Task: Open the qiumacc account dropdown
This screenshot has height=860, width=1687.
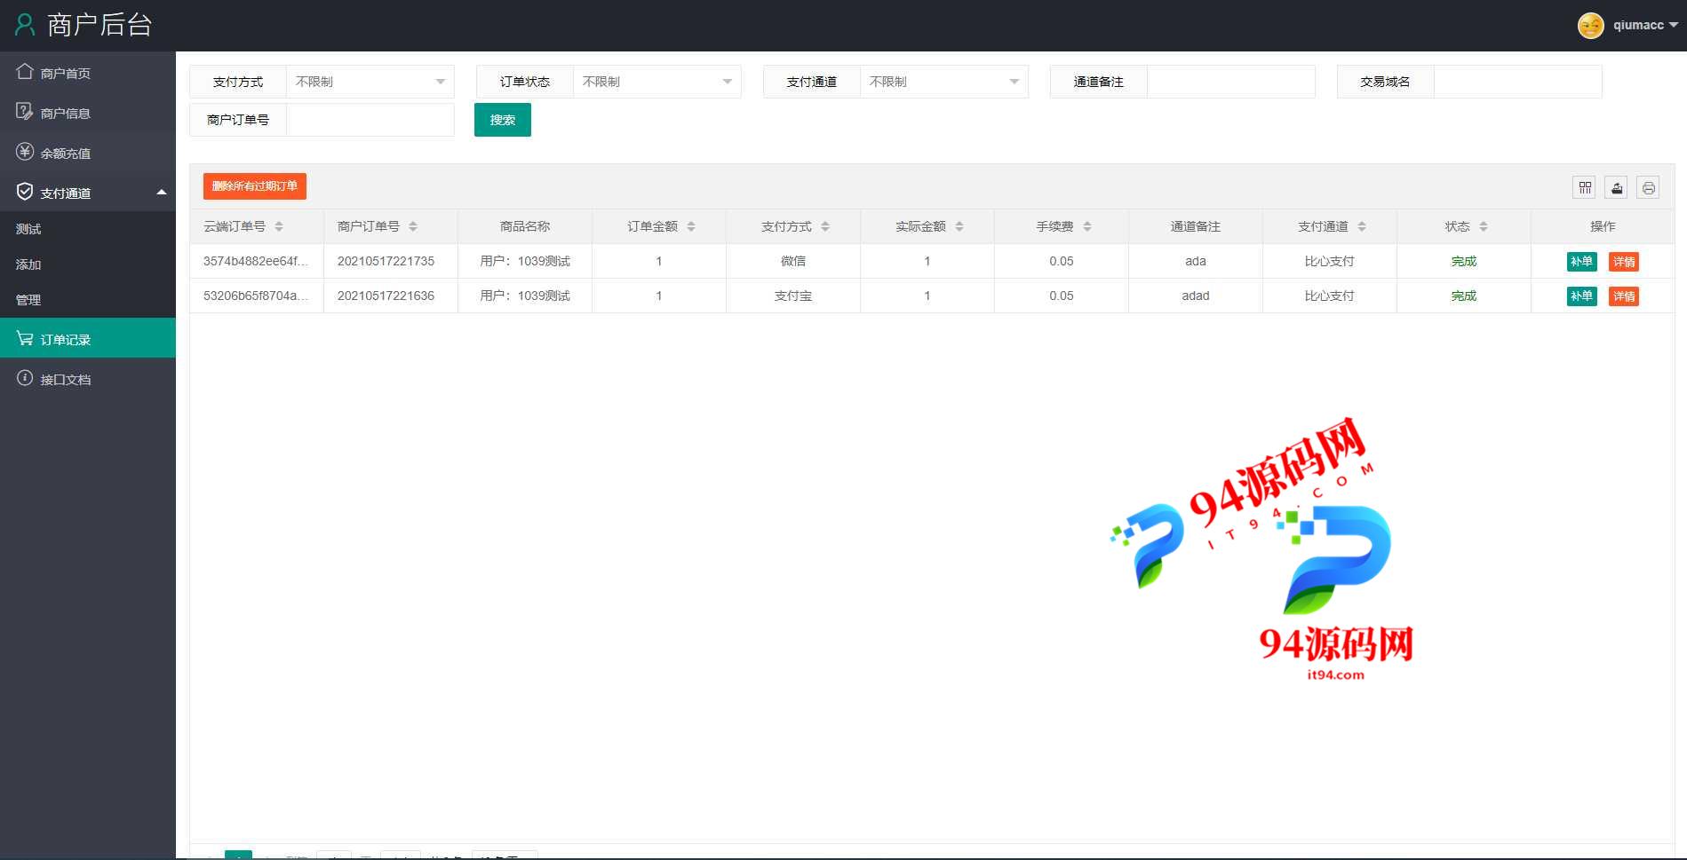Action: click(x=1645, y=26)
